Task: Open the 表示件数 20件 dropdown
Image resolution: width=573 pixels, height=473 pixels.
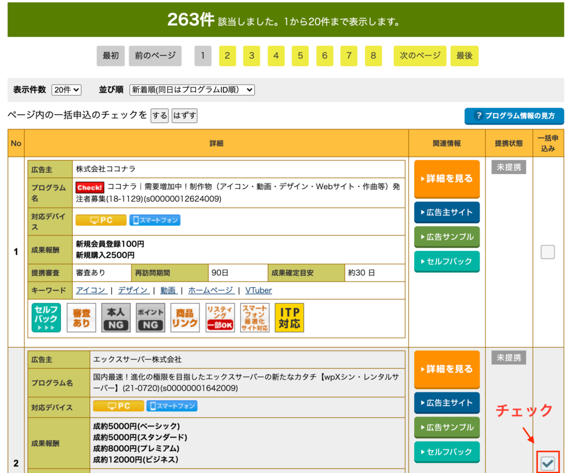Action: click(67, 90)
